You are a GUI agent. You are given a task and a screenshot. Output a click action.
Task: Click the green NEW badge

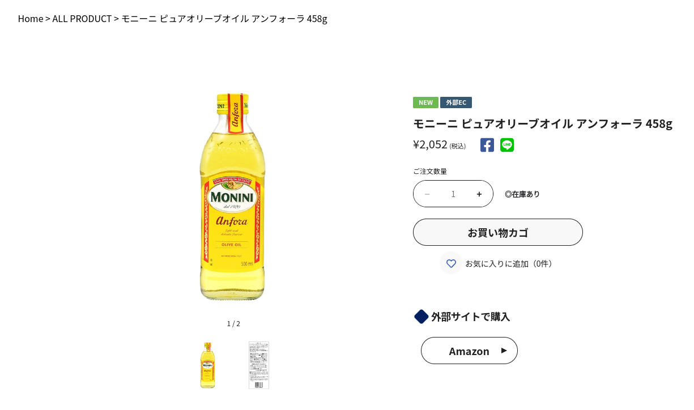(425, 103)
